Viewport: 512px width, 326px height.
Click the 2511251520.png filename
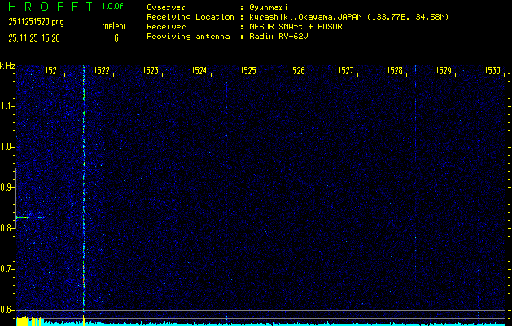[35, 23]
